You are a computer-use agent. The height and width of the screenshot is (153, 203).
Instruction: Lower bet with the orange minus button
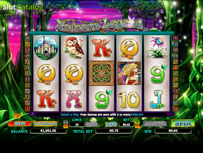click(x=137, y=126)
